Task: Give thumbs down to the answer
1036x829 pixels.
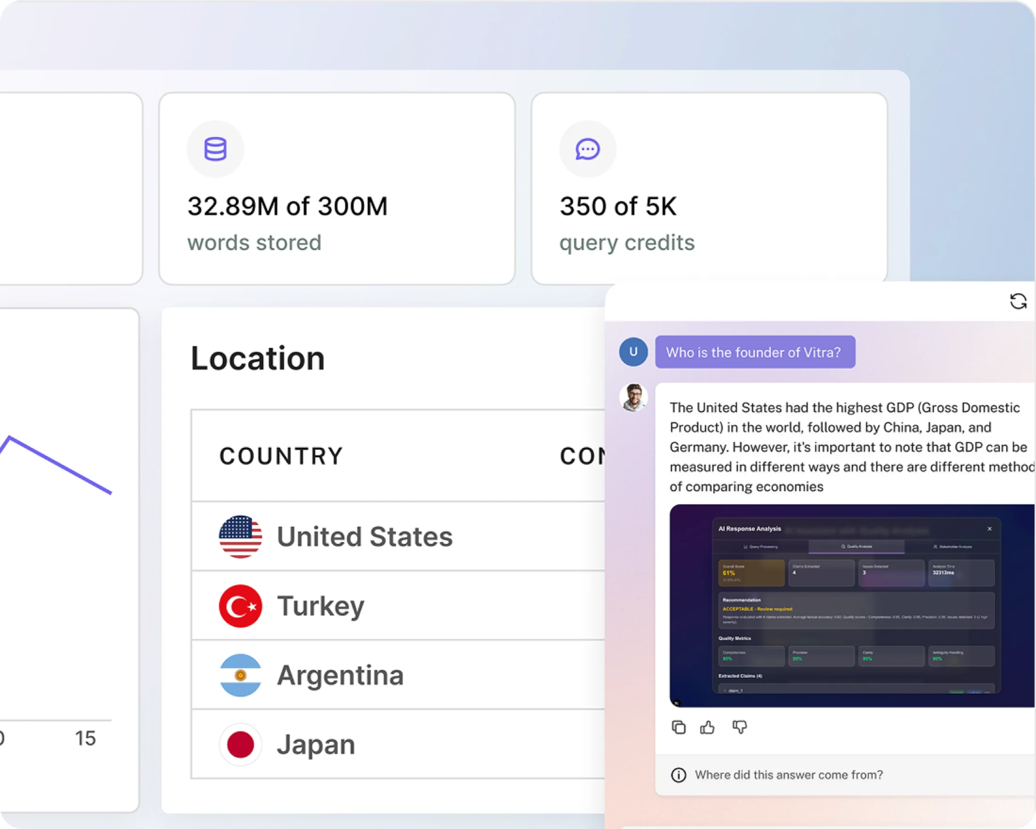Action: [739, 727]
